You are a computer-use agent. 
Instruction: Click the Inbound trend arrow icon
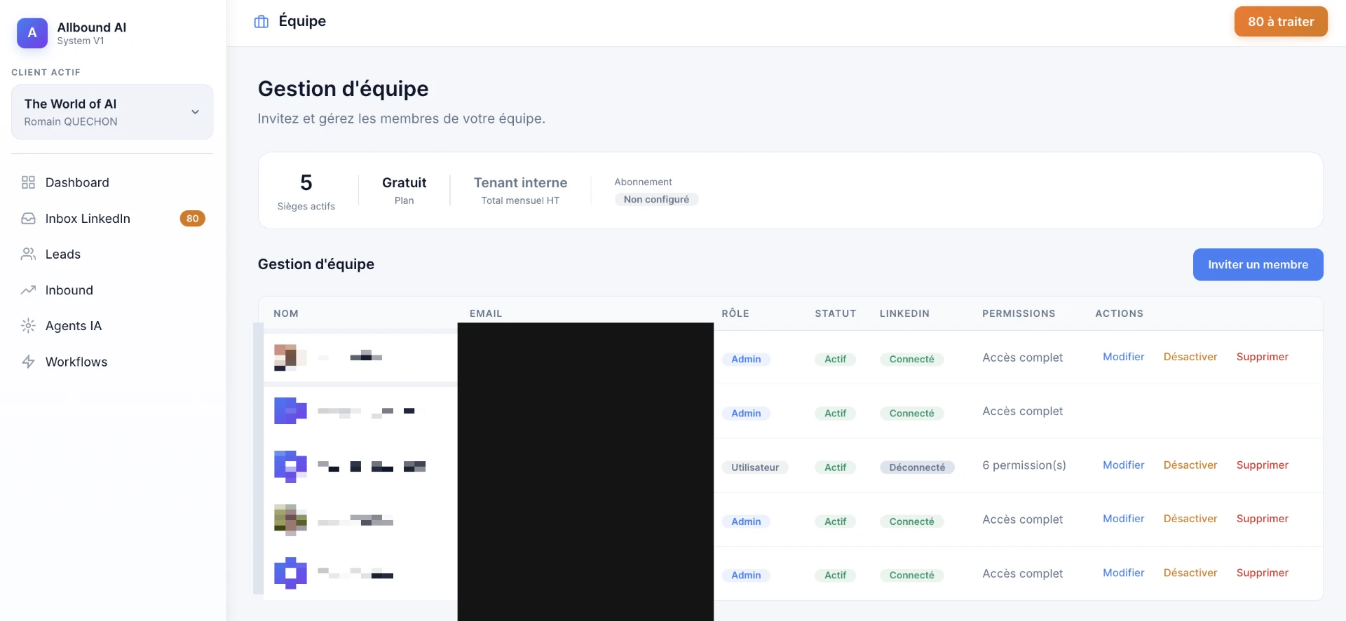pos(28,289)
